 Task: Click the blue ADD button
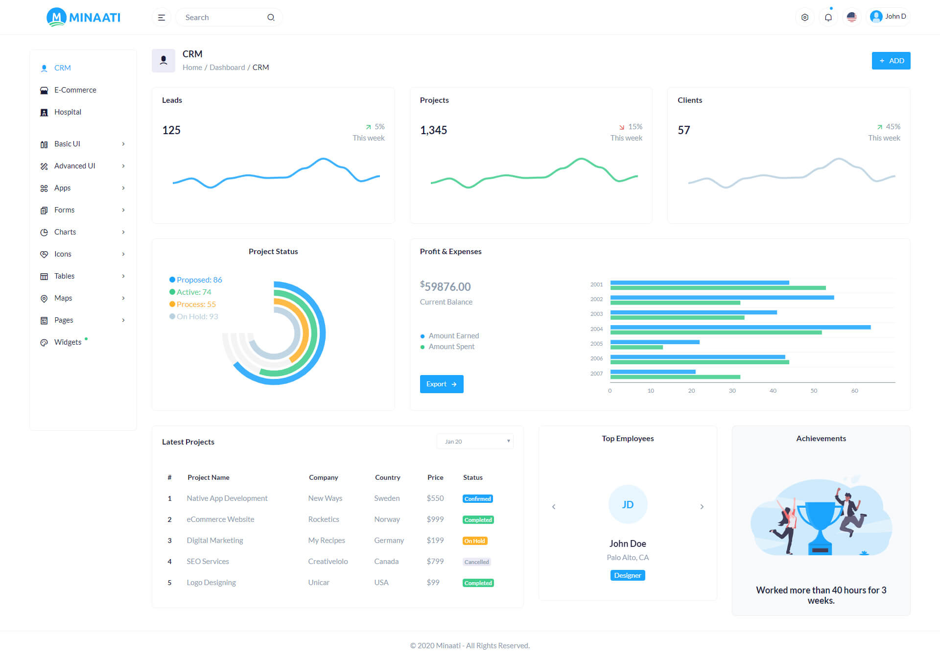(891, 61)
